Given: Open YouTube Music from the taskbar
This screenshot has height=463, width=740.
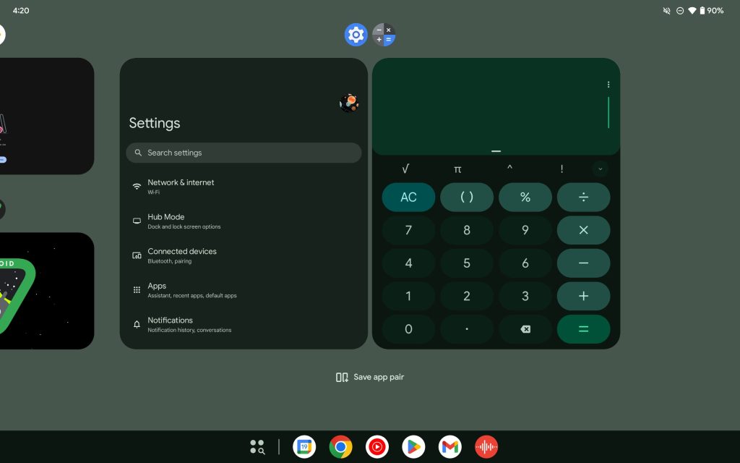Looking at the screenshot, I should pyautogui.click(x=377, y=447).
